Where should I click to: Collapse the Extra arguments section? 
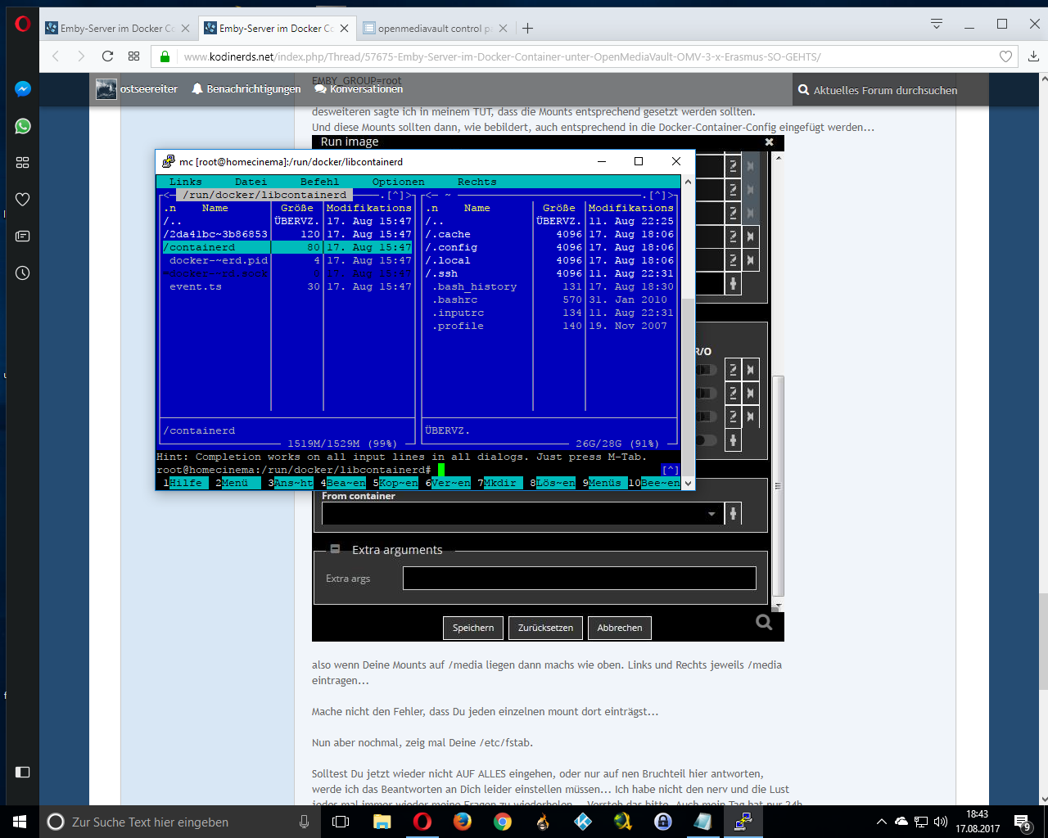coord(335,549)
